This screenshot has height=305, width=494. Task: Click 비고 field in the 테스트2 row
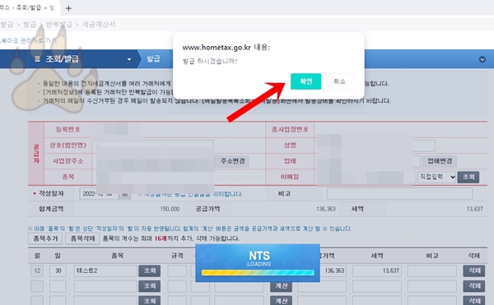tap(432, 270)
